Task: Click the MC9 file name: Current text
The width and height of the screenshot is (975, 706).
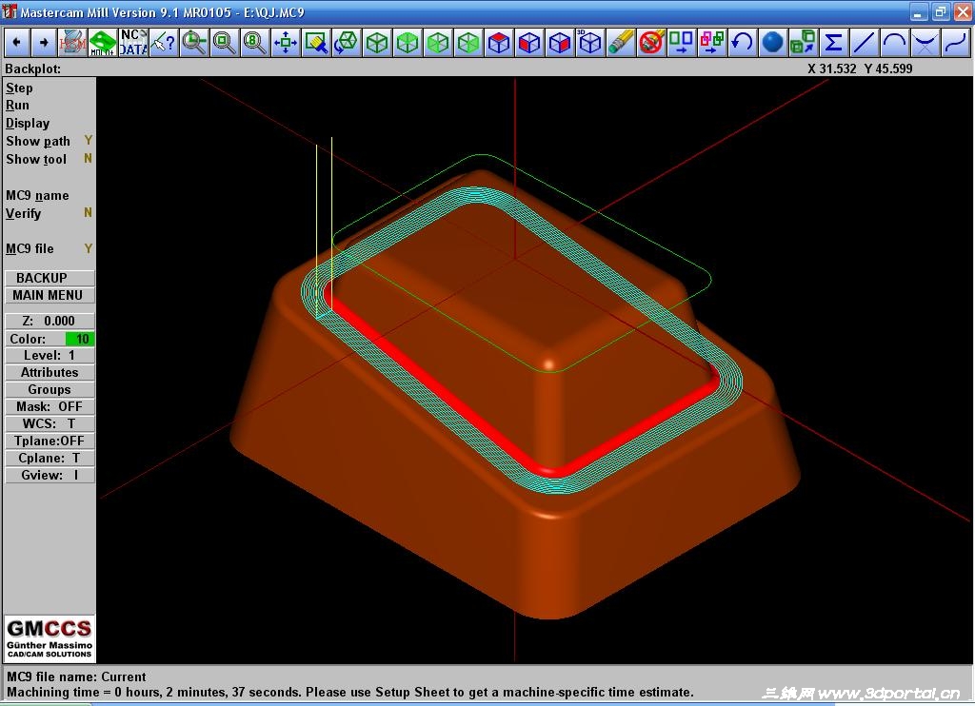Action: click(76, 677)
